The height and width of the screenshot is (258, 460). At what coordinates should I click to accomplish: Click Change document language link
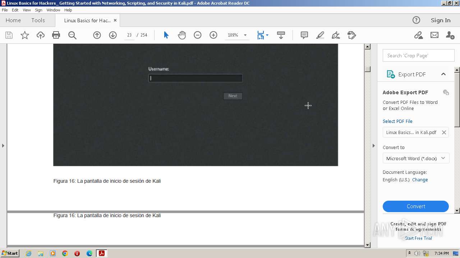(x=420, y=180)
